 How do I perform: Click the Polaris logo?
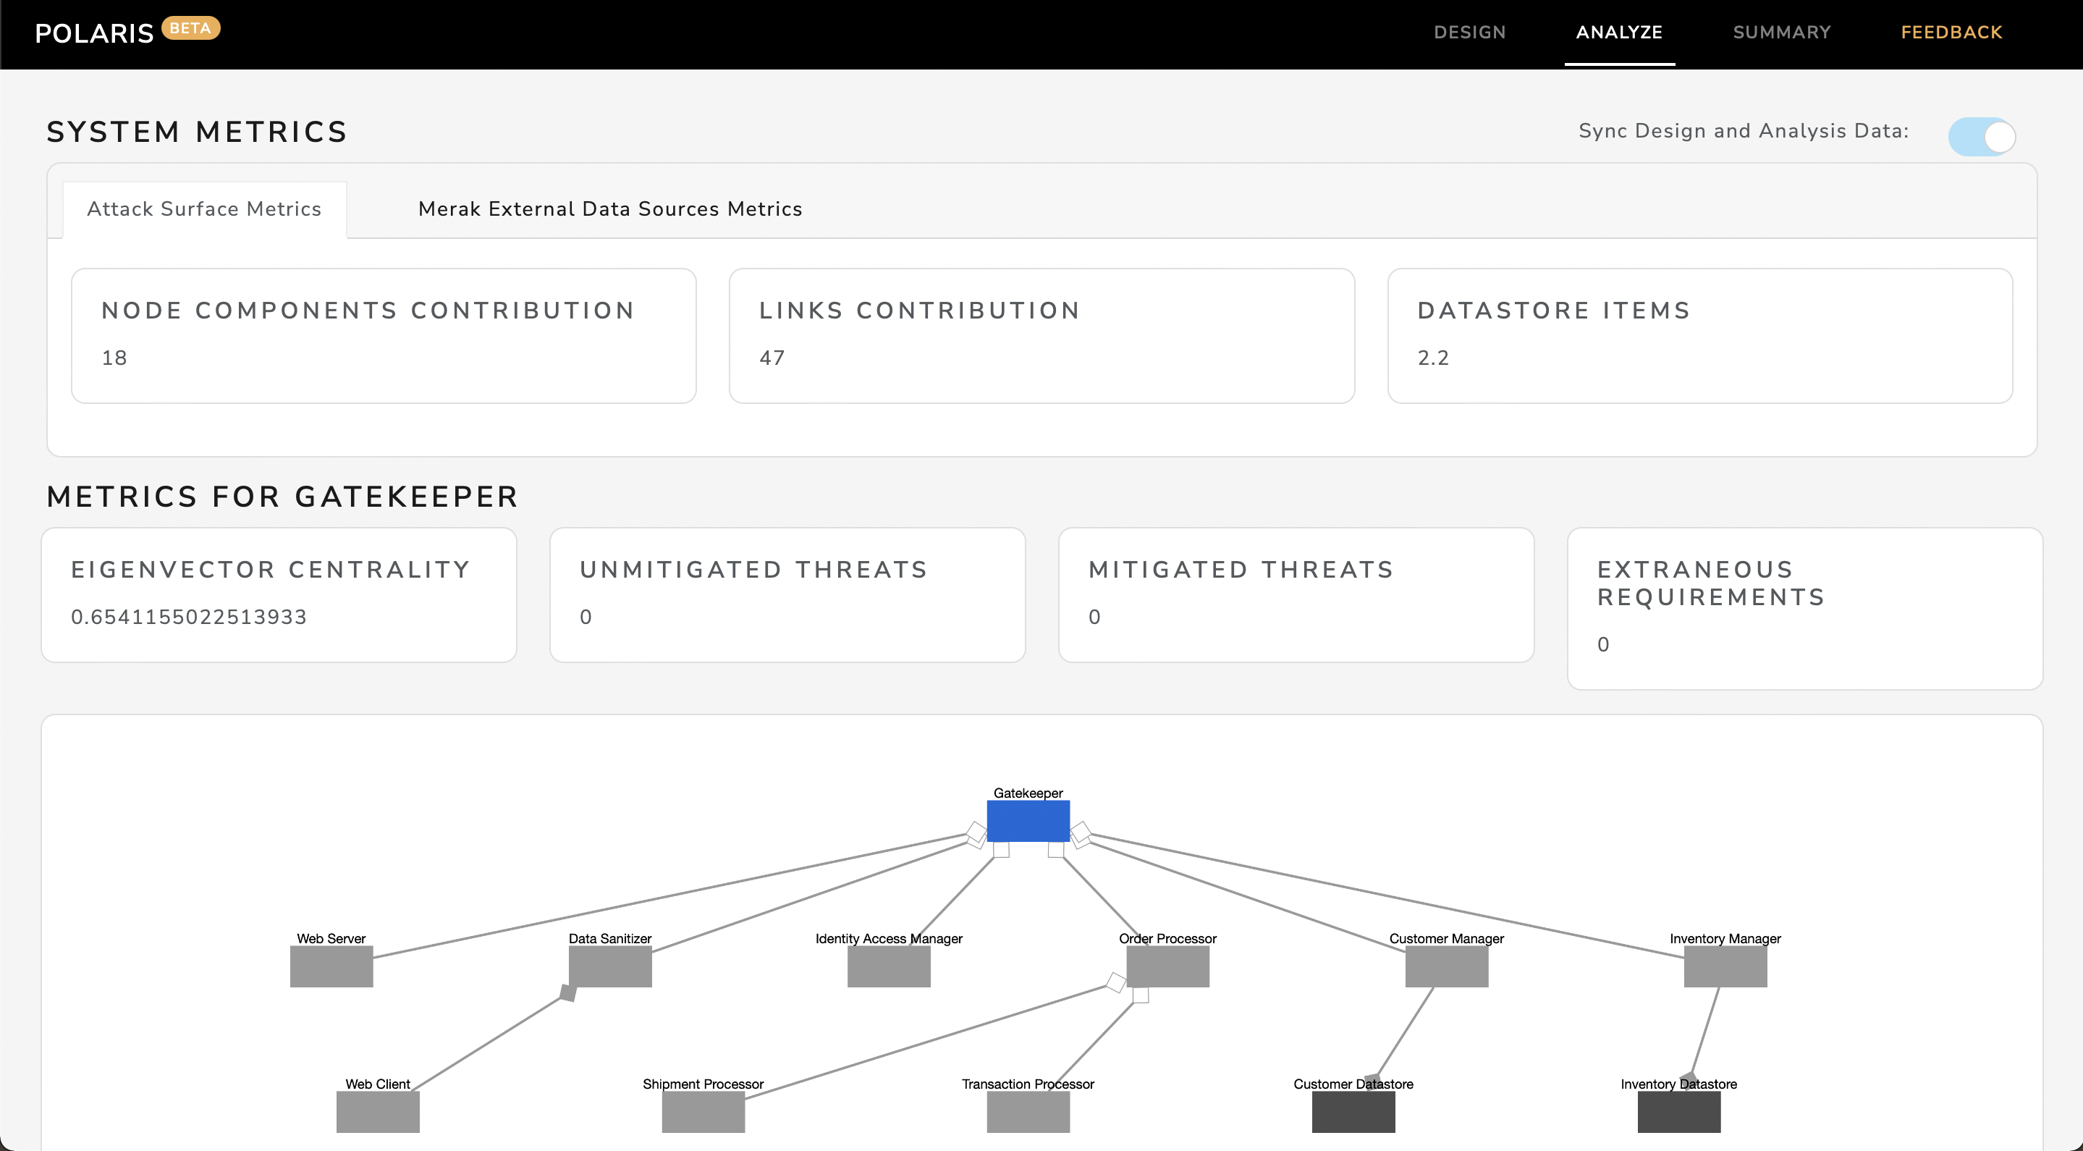95,33
